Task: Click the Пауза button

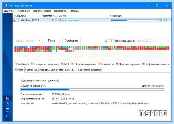Action: click(x=52, y=41)
